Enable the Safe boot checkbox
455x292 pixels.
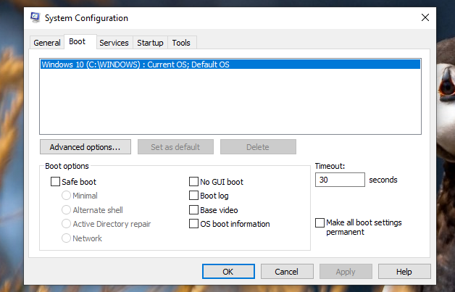click(x=56, y=183)
